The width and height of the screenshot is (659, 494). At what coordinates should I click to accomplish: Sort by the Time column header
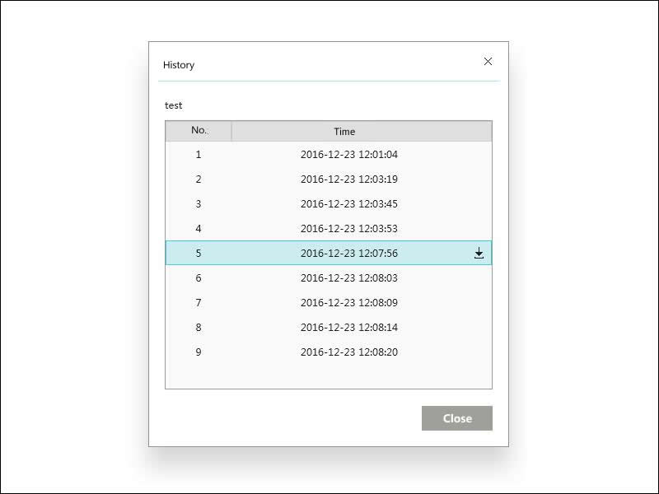tap(362, 131)
